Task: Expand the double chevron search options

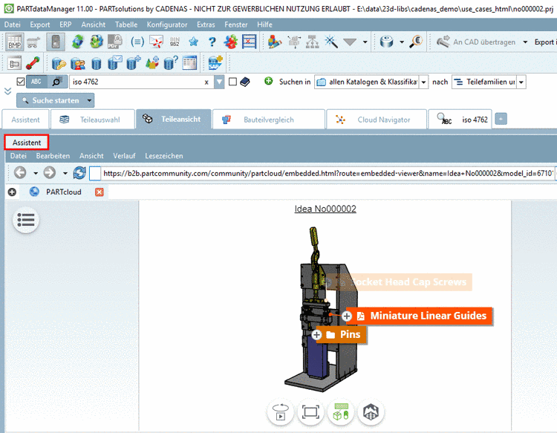Action: tap(8, 91)
